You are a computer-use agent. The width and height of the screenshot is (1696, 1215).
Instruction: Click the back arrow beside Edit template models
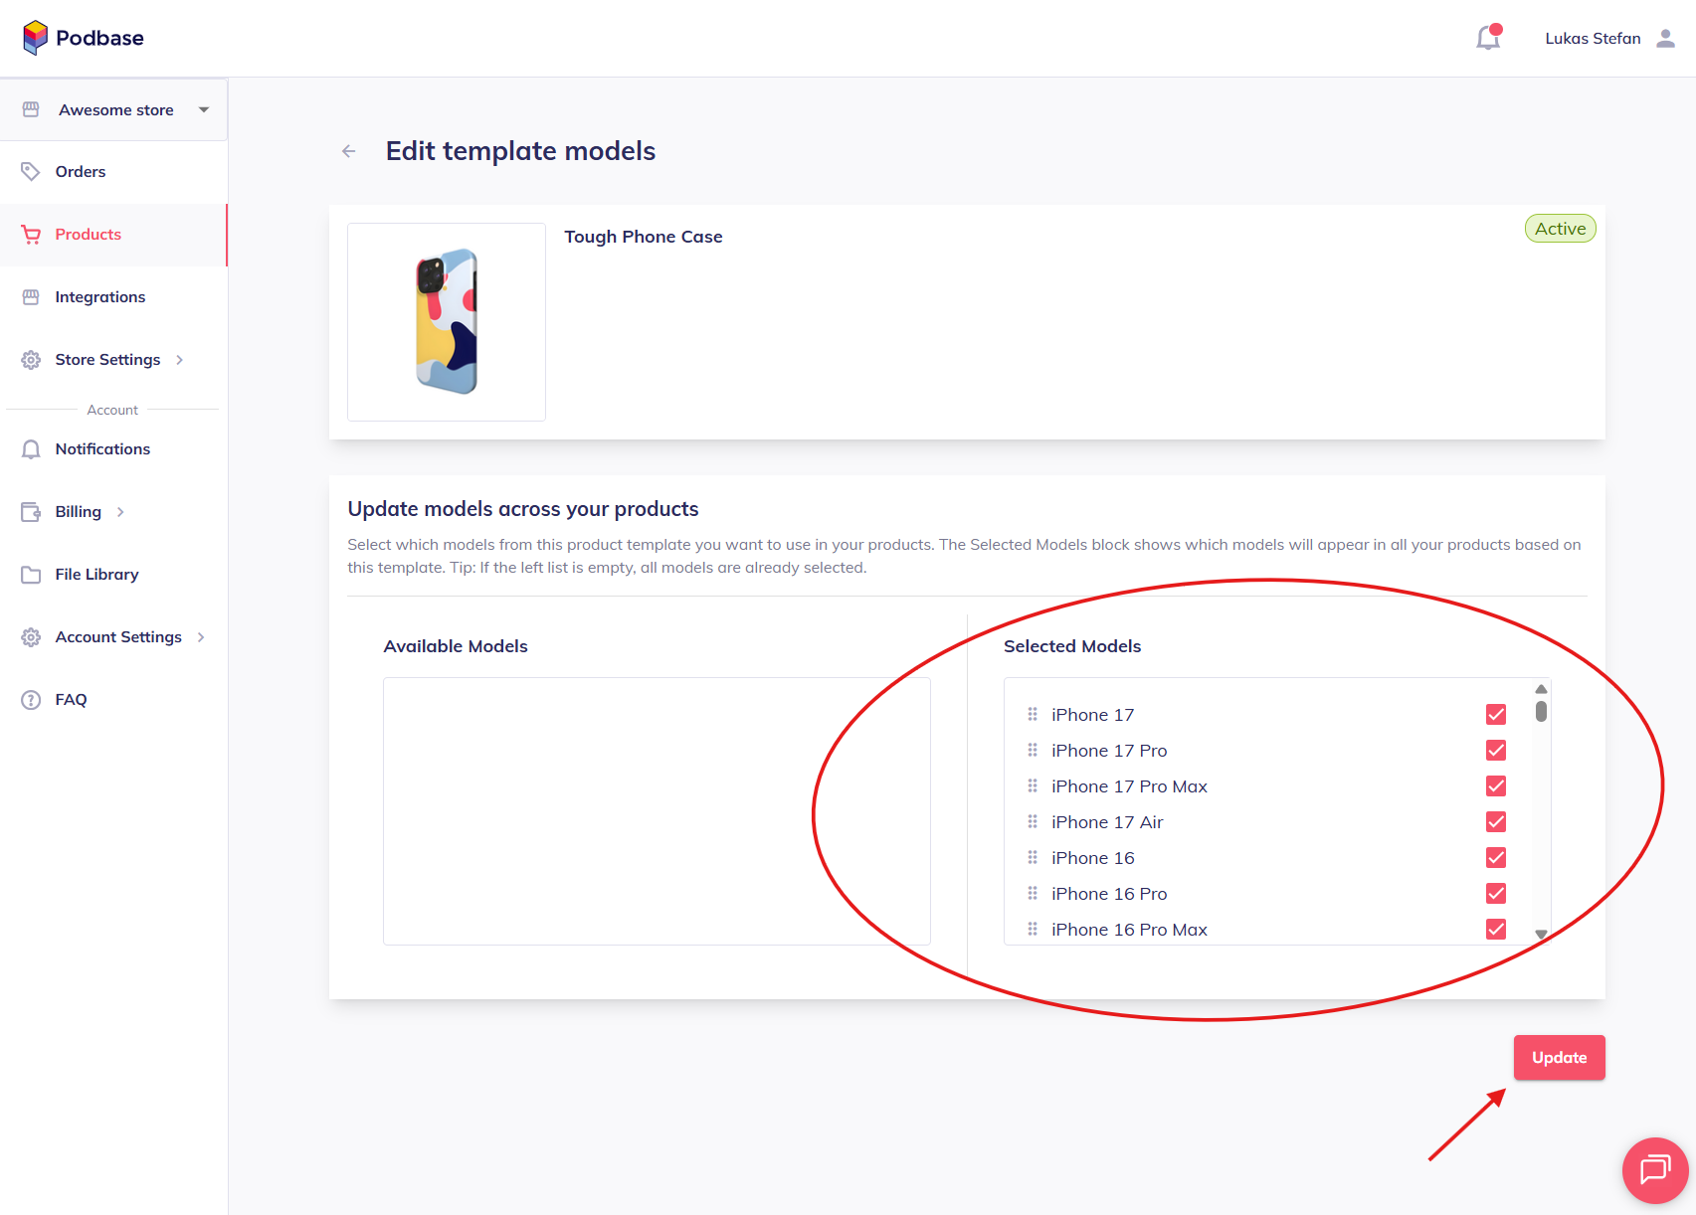pyautogui.click(x=349, y=151)
